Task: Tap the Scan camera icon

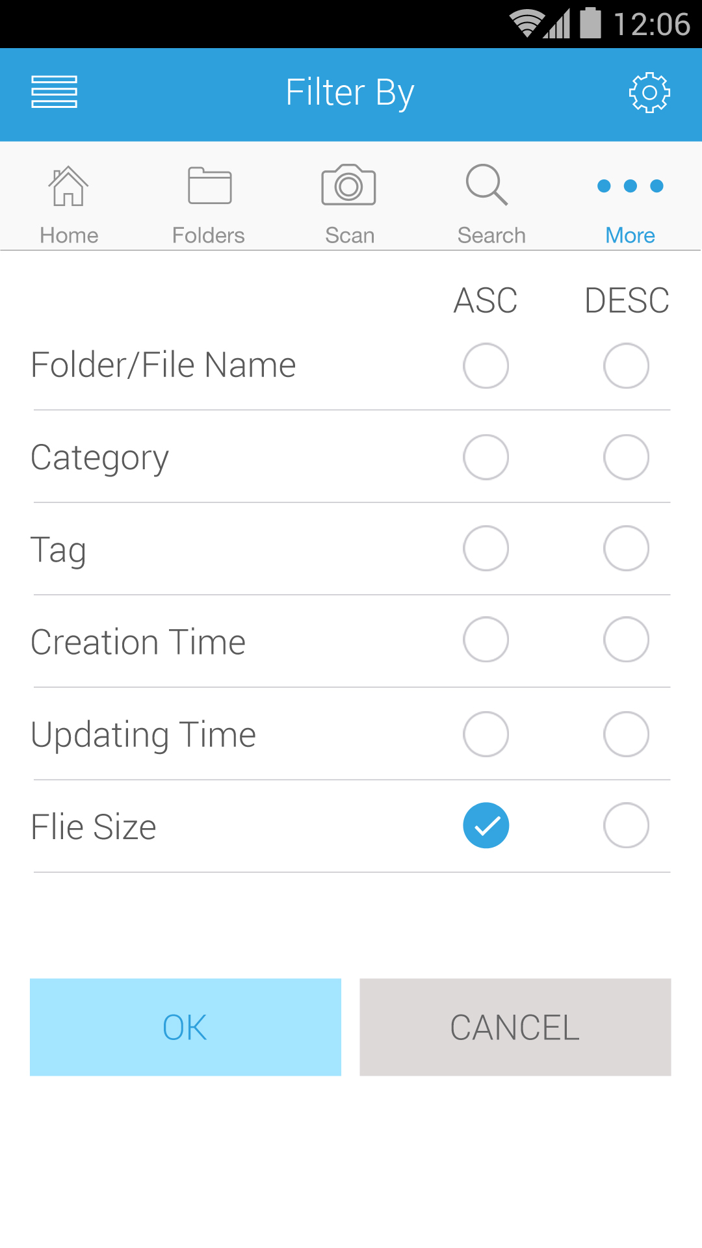Action: pyautogui.click(x=349, y=185)
